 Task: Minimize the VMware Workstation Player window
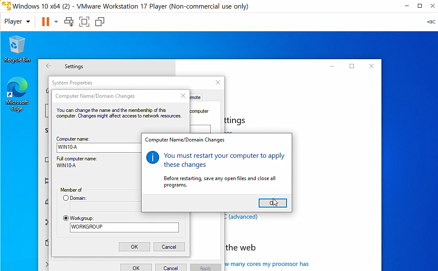[x=407, y=6]
